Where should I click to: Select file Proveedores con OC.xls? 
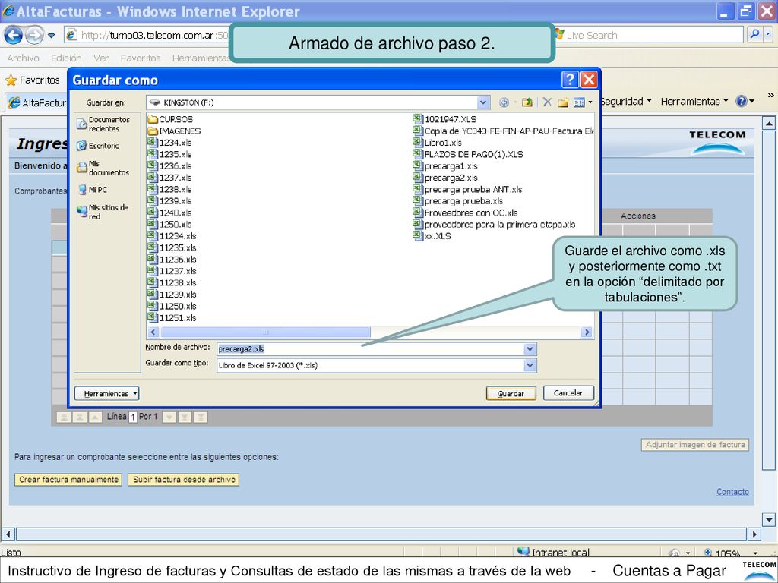pyautogui.click(x=465, y=213)
